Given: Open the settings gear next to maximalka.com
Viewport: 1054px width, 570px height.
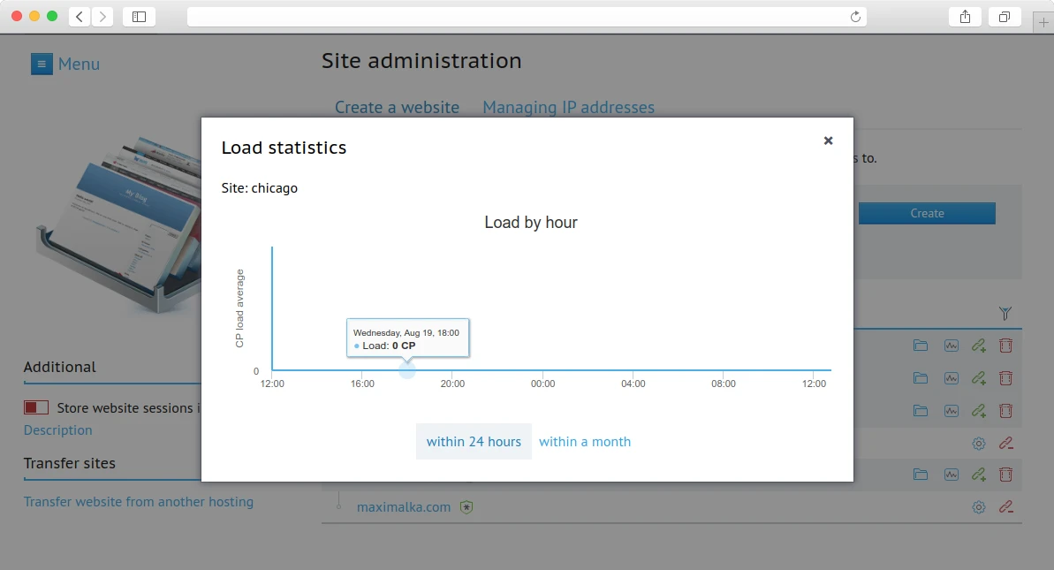Looking at the screenshot, I should pyautogui.click(x=978, y=506).
